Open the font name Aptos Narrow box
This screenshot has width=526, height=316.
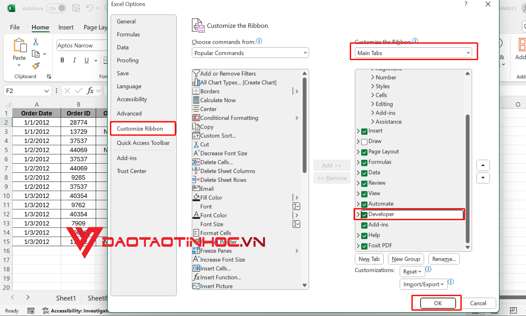point(82,45)
